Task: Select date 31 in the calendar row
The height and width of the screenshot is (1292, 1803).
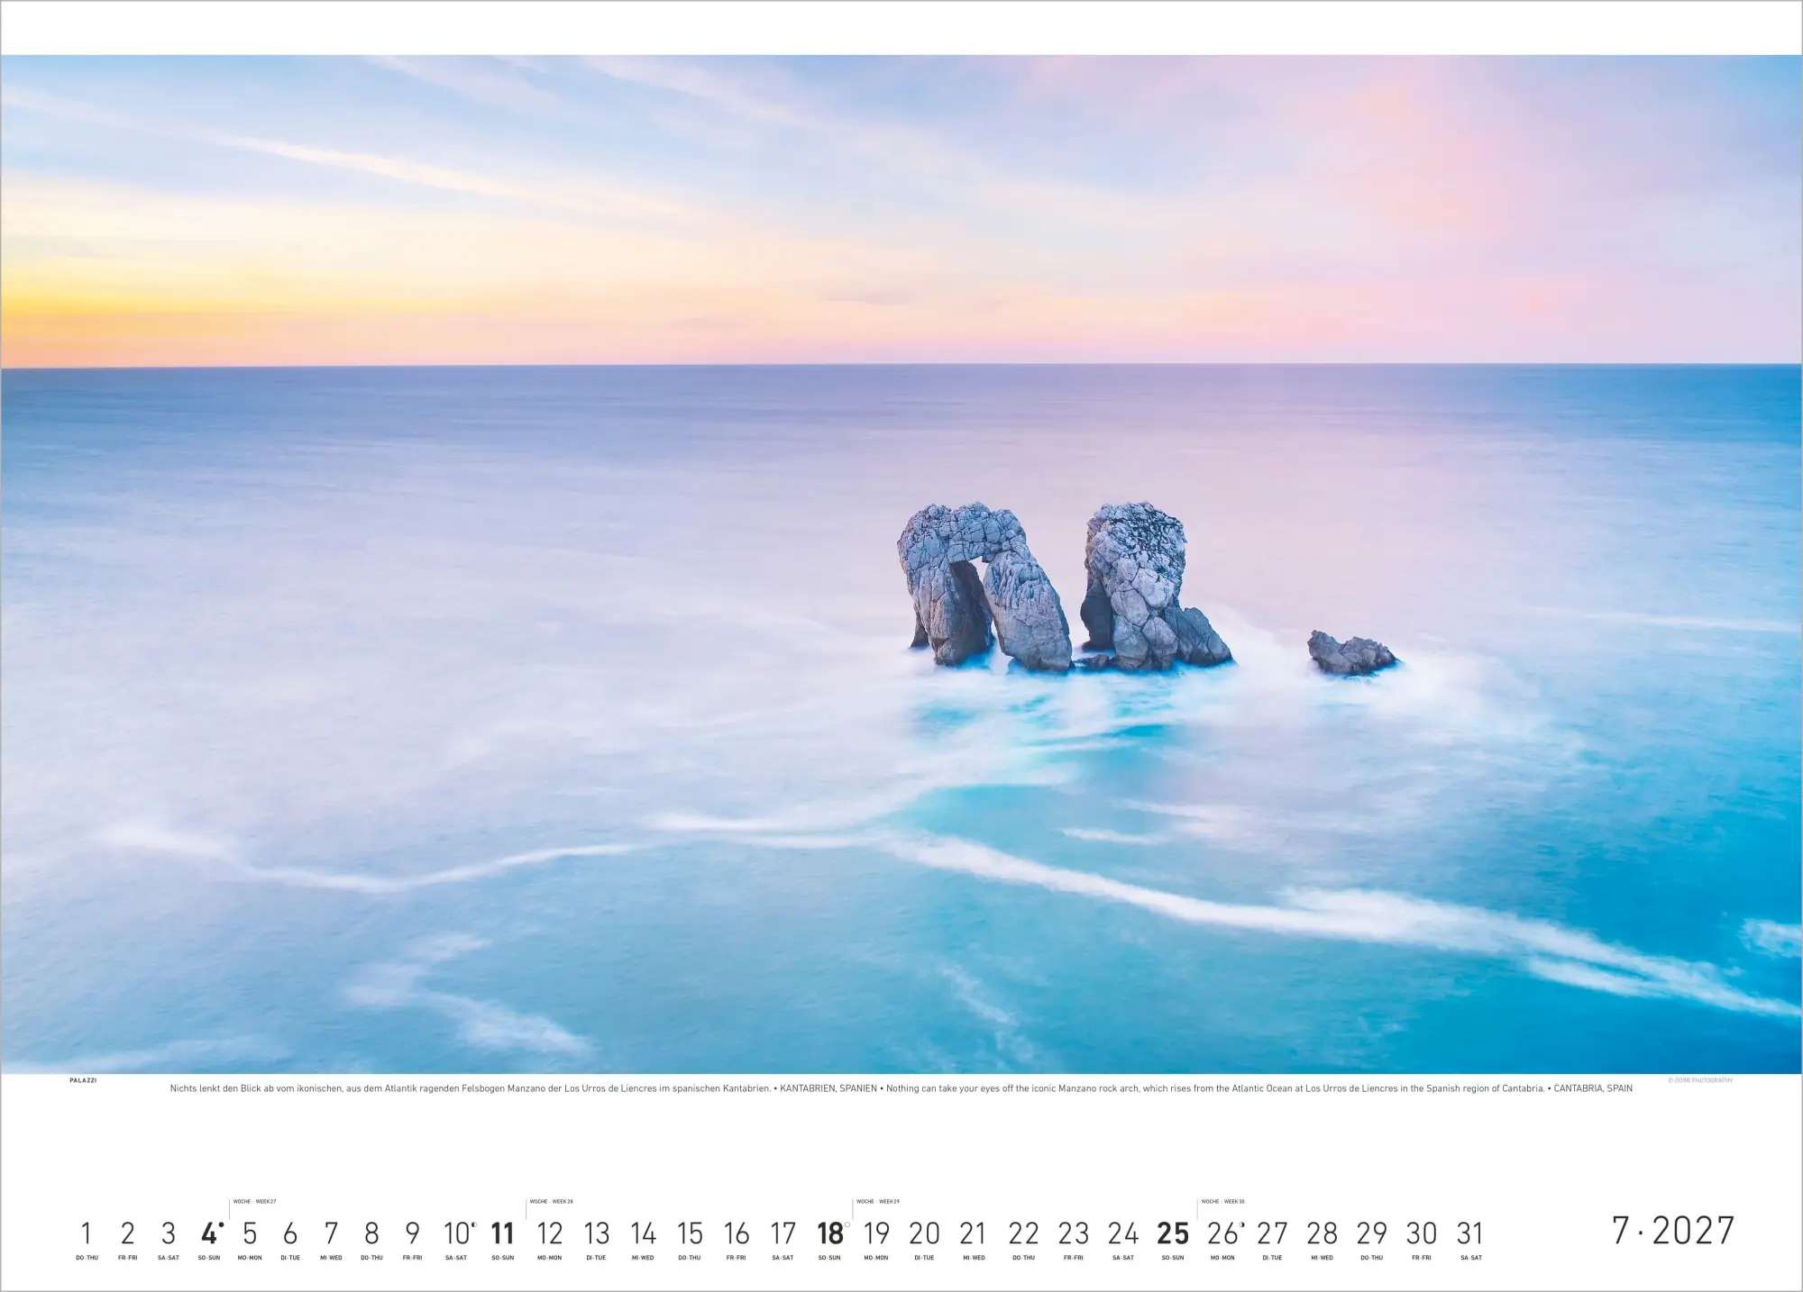Action: [1469, 1233]
